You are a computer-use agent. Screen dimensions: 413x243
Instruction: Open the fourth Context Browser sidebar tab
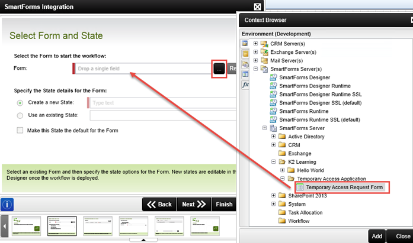click(x=245, y=74)
